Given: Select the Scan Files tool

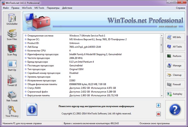Looking at the screenshot, I should click(12, 35).
